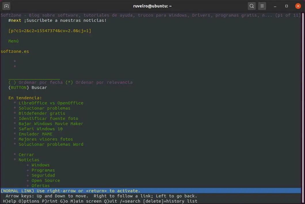The image size is (305, 204).
Task: Click '#next ¡Suscríbete a nuestras noticias!' text
Action: tap(57, 20)
